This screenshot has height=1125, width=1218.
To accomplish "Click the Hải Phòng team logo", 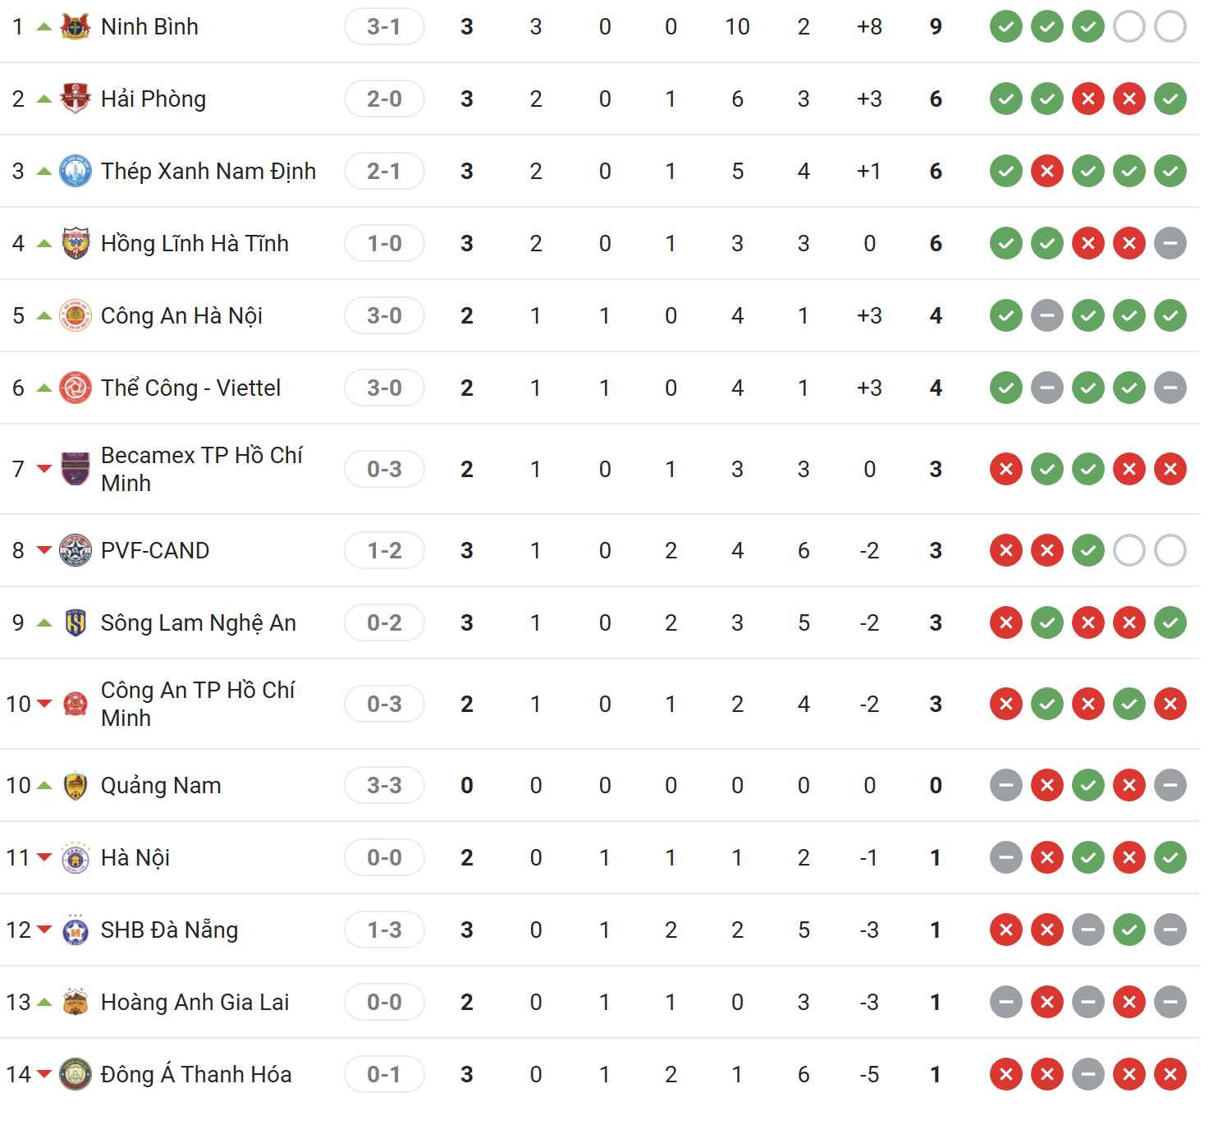I will click(x=76, y=99).
